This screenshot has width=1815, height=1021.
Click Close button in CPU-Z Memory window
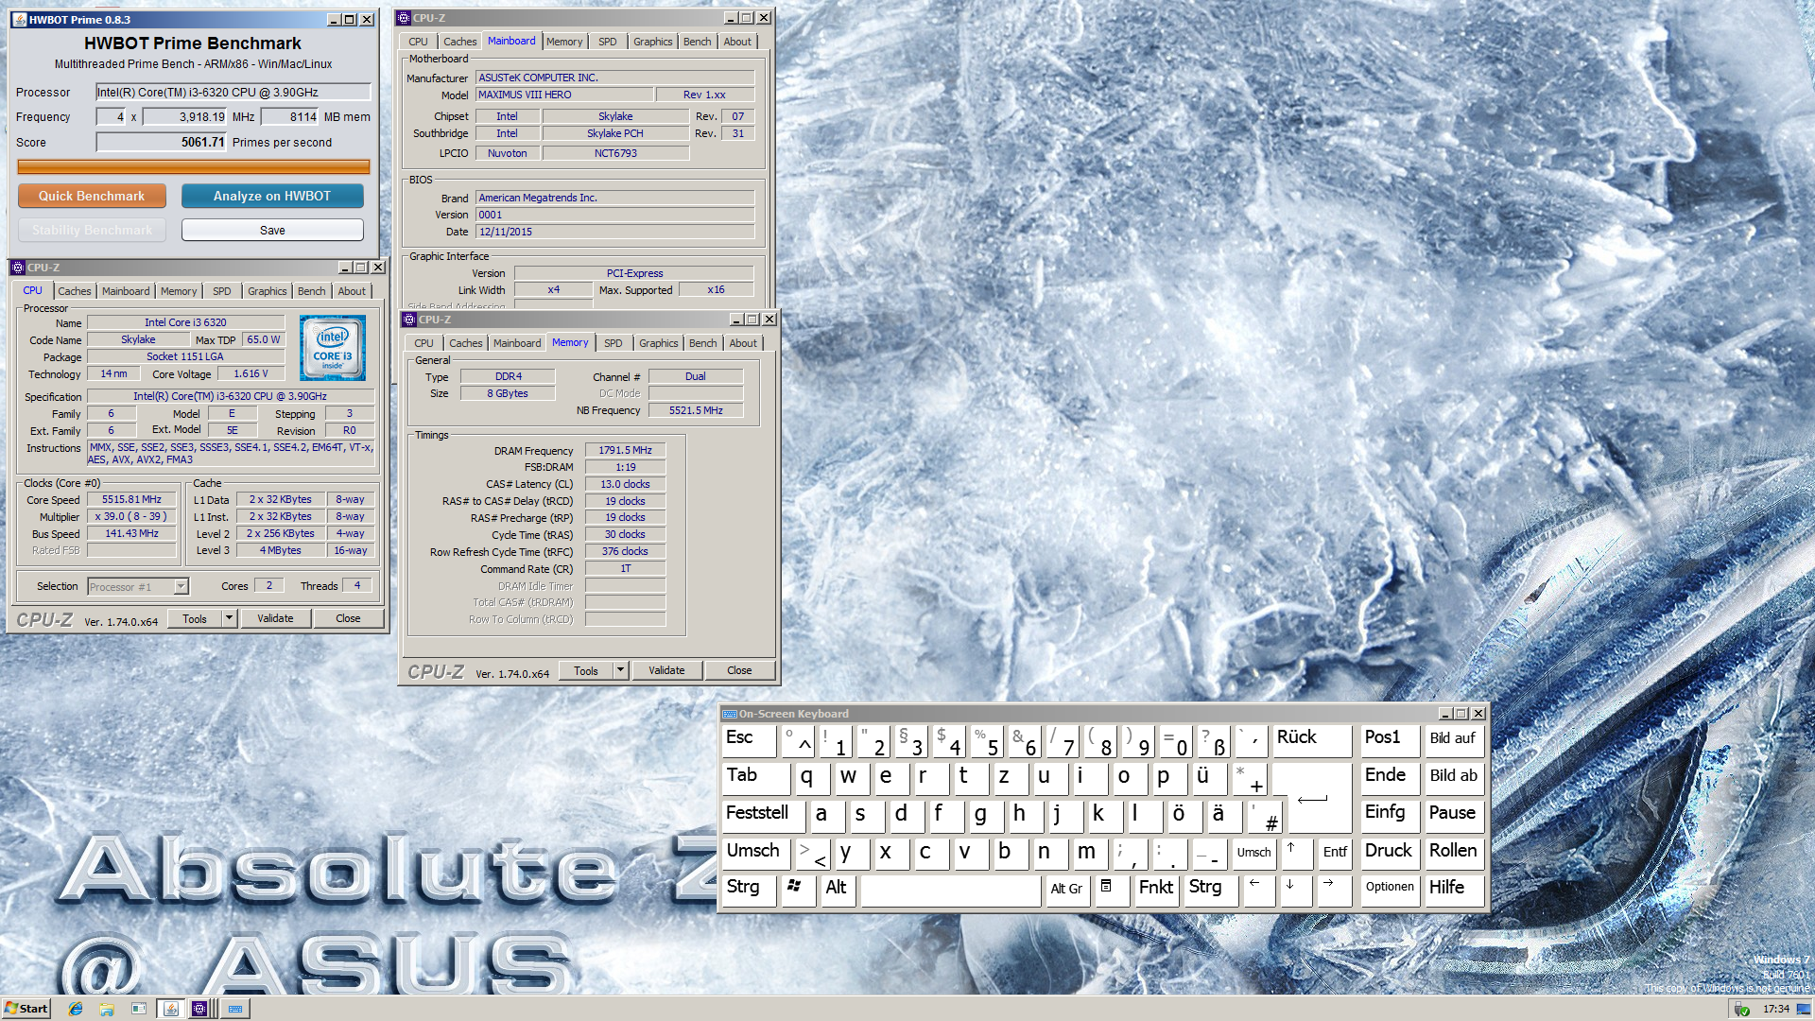739,670
